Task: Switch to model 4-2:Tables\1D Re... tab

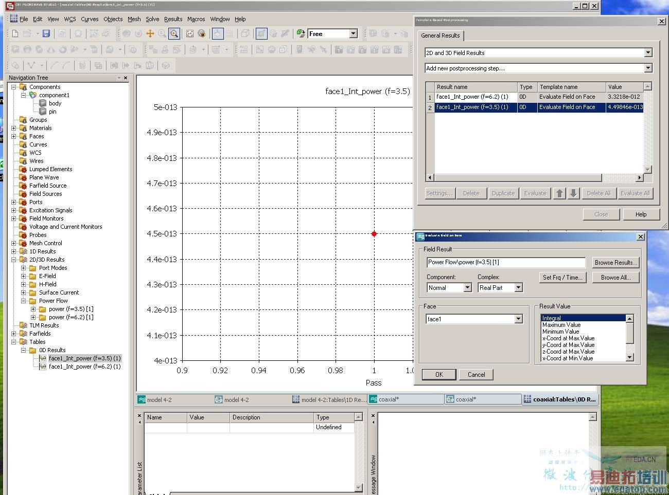Action: pos(329,399)
